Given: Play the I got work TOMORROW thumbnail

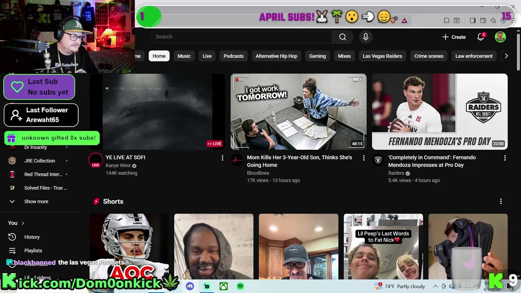Looking at the screenshot, I should tap(298, 112).
